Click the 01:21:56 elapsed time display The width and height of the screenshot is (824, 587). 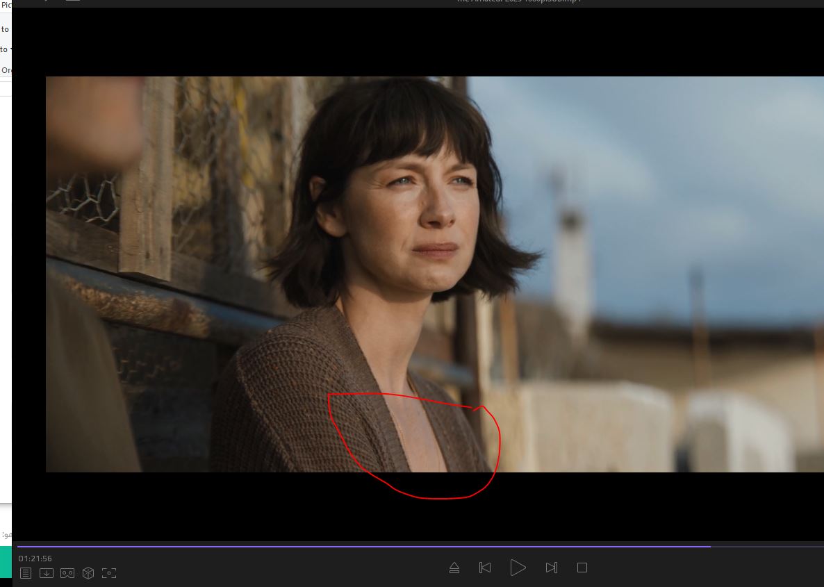(x=35, y=559)
